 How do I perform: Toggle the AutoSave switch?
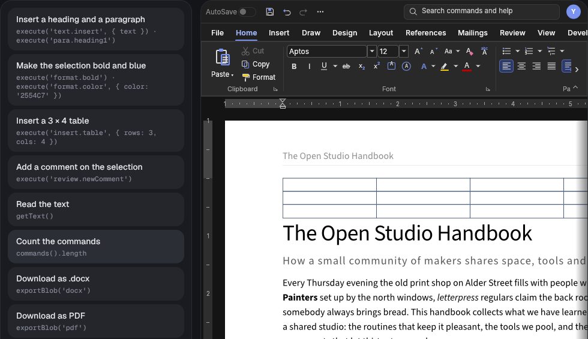(247, 11)
